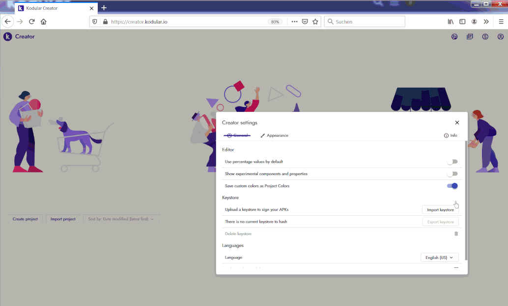Open the news articles icon in header
This screenshot has width=508, height=306.
coord(470,37)
